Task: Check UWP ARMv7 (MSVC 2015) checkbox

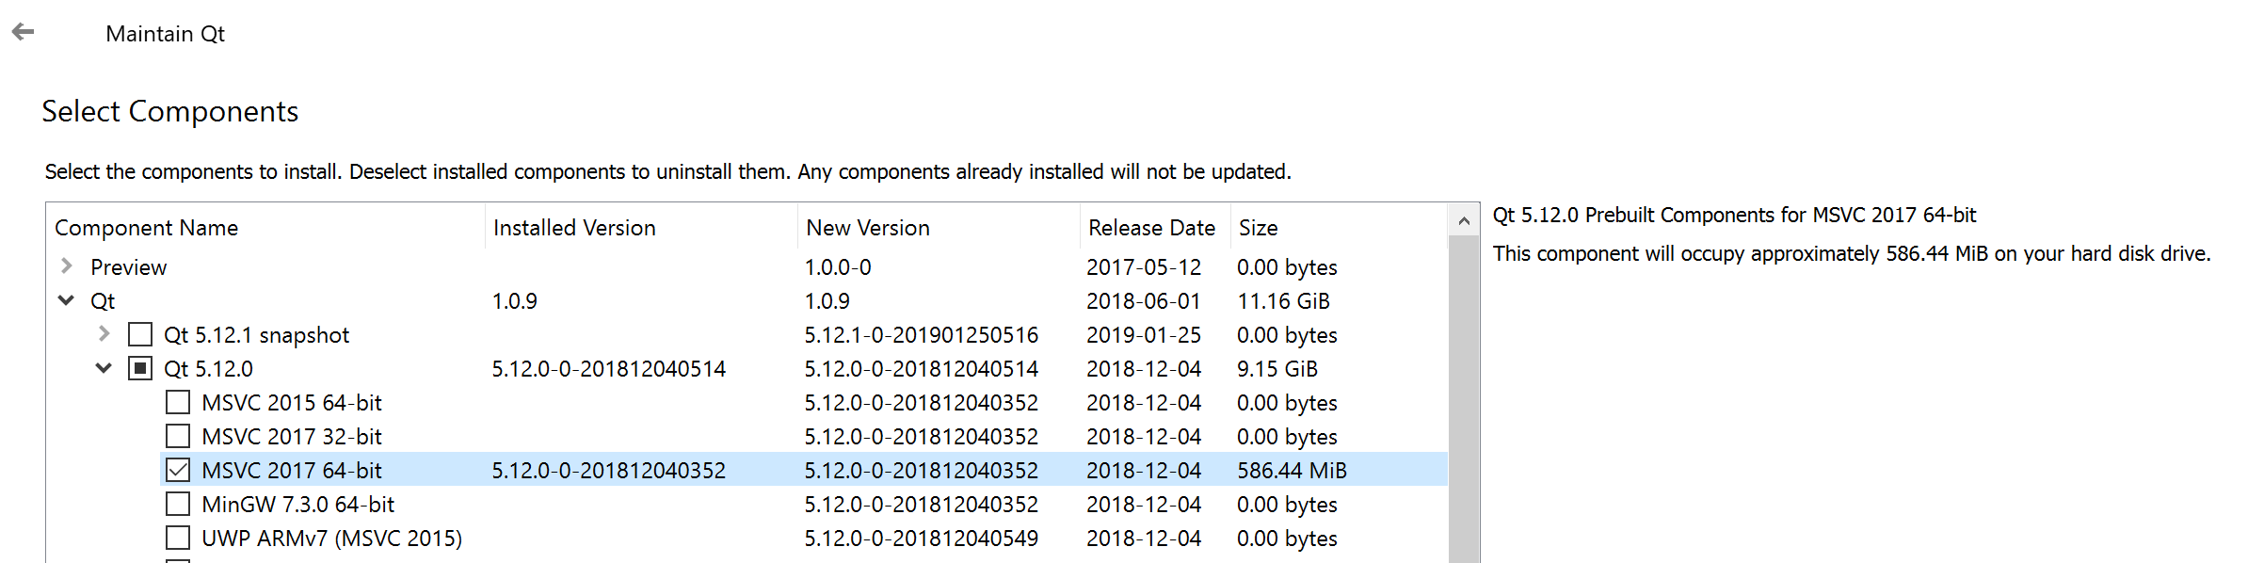Action: [x=178, y=538]
